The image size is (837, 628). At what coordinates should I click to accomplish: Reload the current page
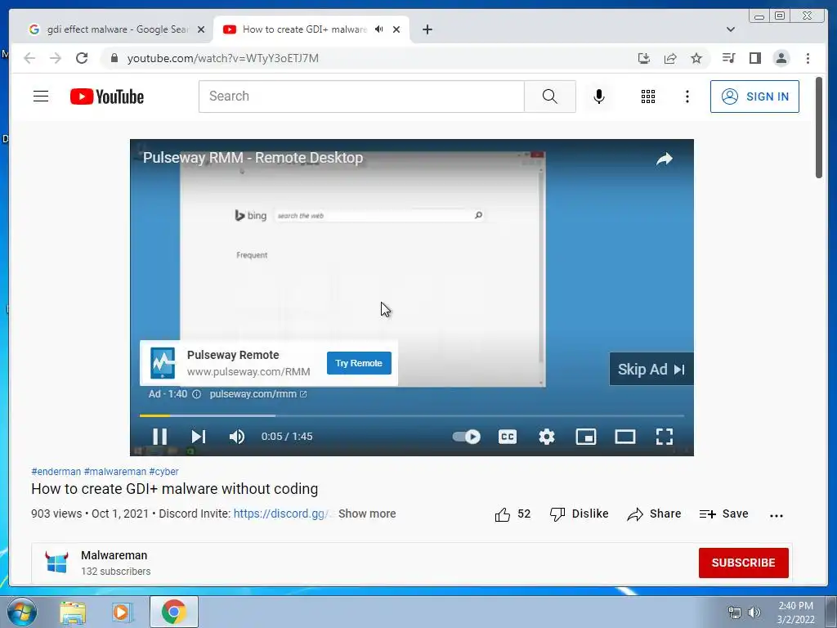[82, 58]
